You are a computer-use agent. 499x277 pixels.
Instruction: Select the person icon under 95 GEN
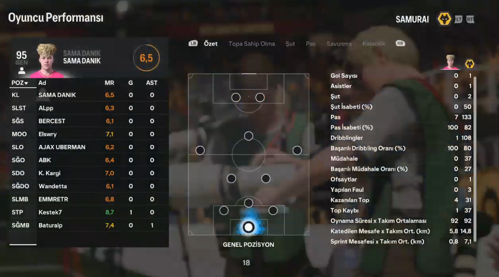[22, 71]
